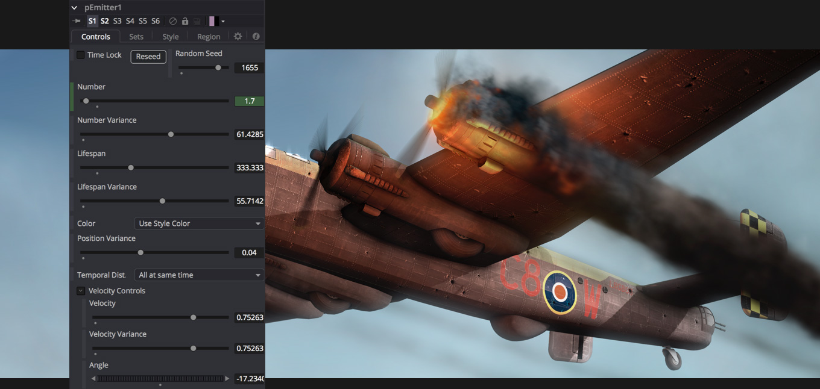Open the tile color dropdown arrow
The height and width of the screenshot is (389, 820).
[223, 22]
